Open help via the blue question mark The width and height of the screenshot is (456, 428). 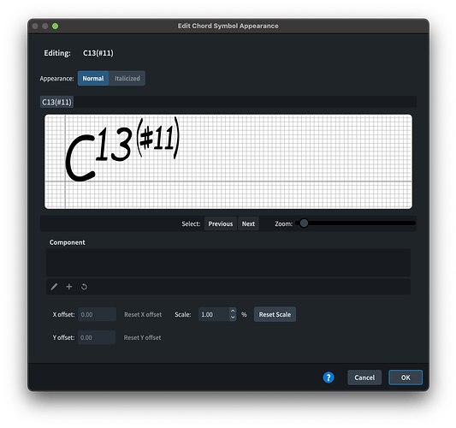tap(329, 377)
